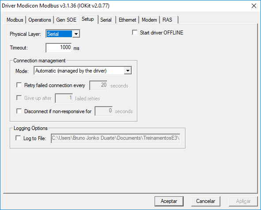Screen dimensions: 261x210
Task: Open the connection Mode dropdown arrow
Action: click(128, 71)
